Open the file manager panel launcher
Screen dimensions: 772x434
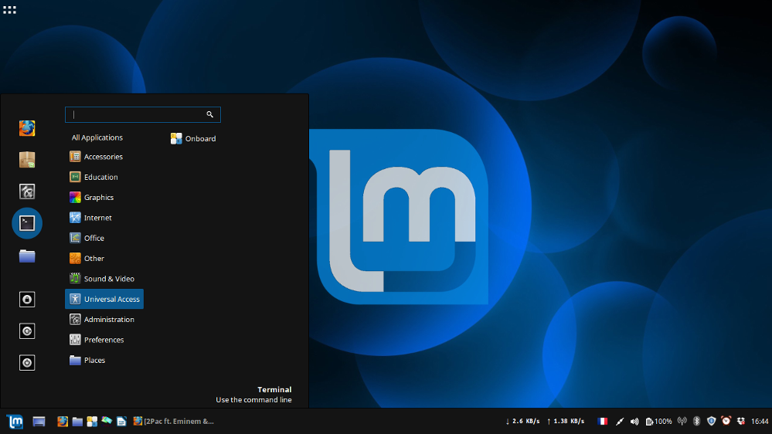click(77, 421)
